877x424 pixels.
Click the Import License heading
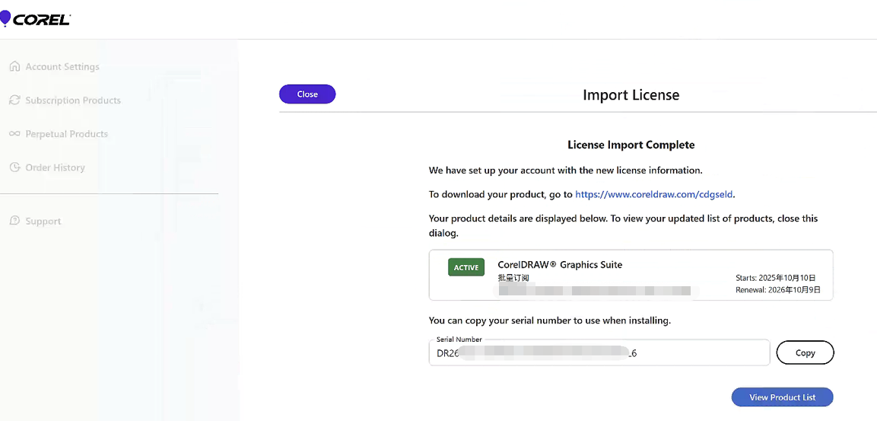click(x=631, y=95)
